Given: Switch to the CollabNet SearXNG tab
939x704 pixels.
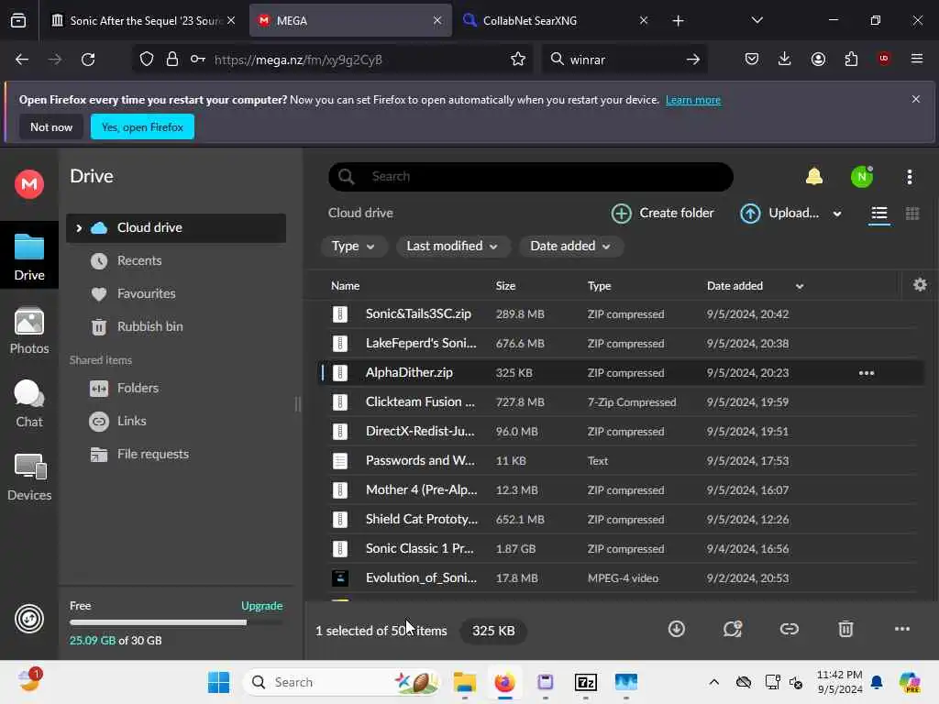Looking at the screenshot, I should (x=555, y=20).
